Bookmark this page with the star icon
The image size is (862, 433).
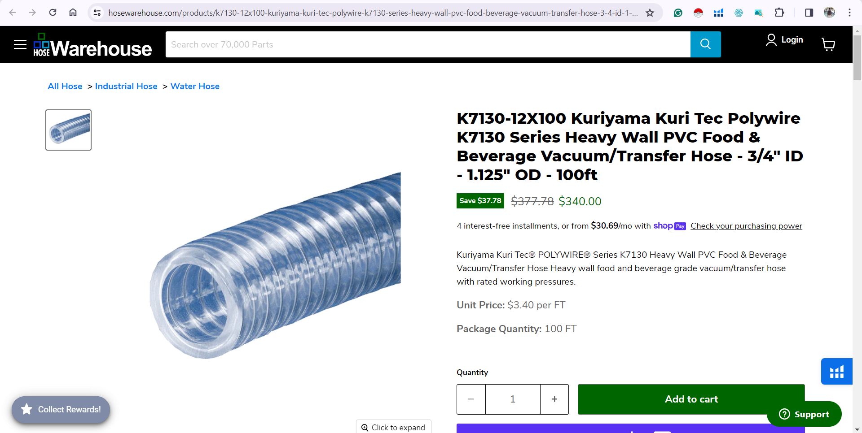(x=650, y=13)
